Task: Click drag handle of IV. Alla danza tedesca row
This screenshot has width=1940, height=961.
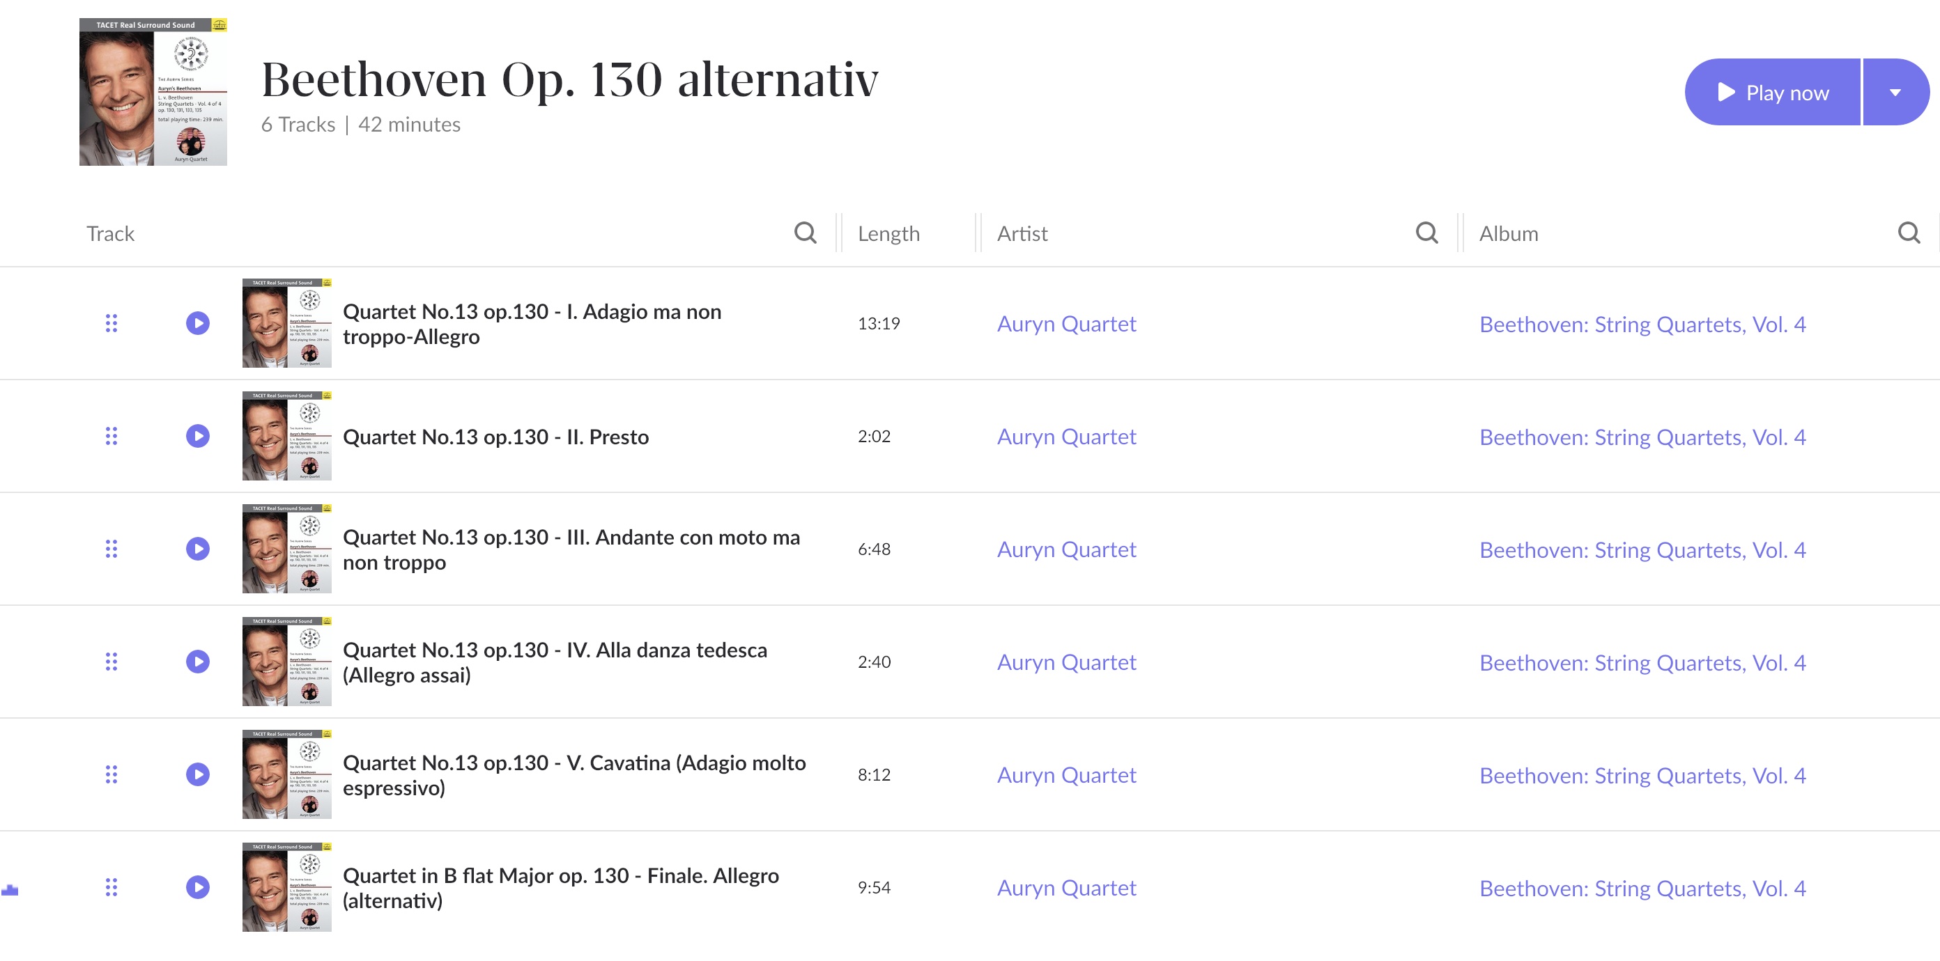Action: (x=111, y=662)
